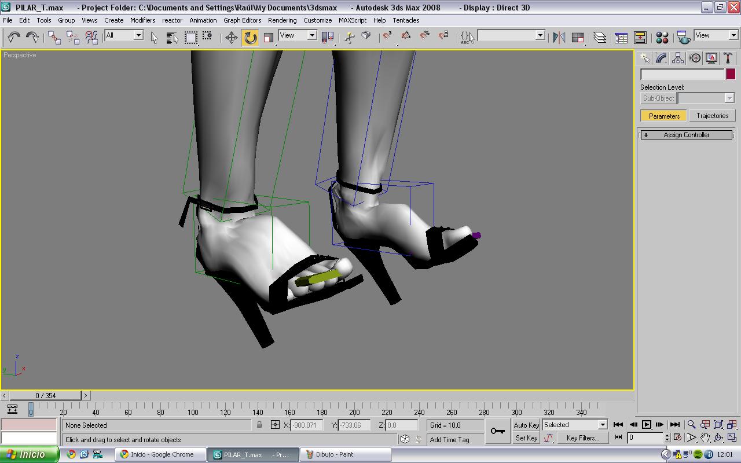The width and height of the screenshot is (741, 463).
Task: Click the Select and Rotate tool
Action: point(250,38)
